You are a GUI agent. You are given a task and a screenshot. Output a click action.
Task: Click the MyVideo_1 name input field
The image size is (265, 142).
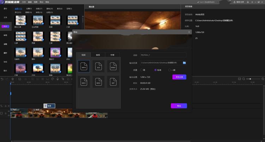pos(163,55)
